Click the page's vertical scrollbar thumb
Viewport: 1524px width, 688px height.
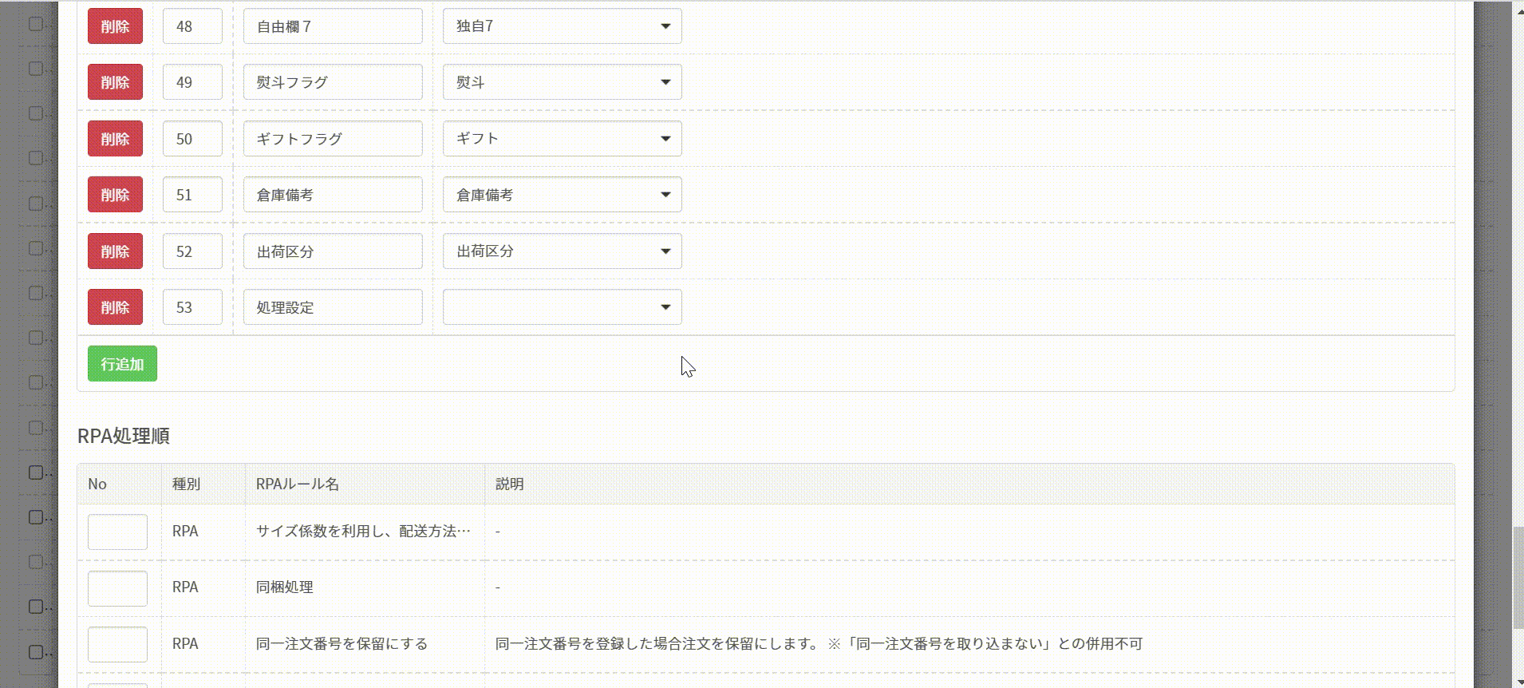pyautogui.click(x=1518, y=578)
